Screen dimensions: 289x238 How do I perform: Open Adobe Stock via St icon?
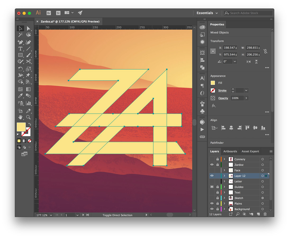coord(58,13)
